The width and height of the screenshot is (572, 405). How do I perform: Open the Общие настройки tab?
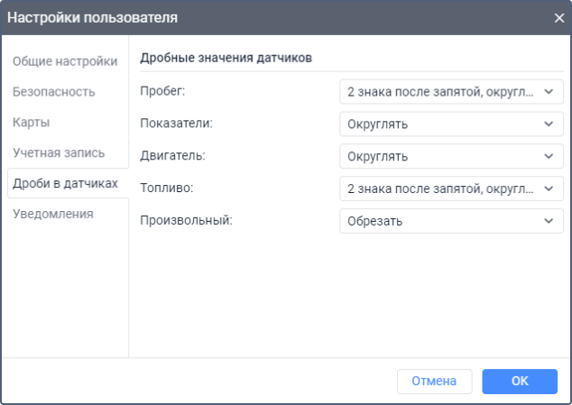(65, 61)
